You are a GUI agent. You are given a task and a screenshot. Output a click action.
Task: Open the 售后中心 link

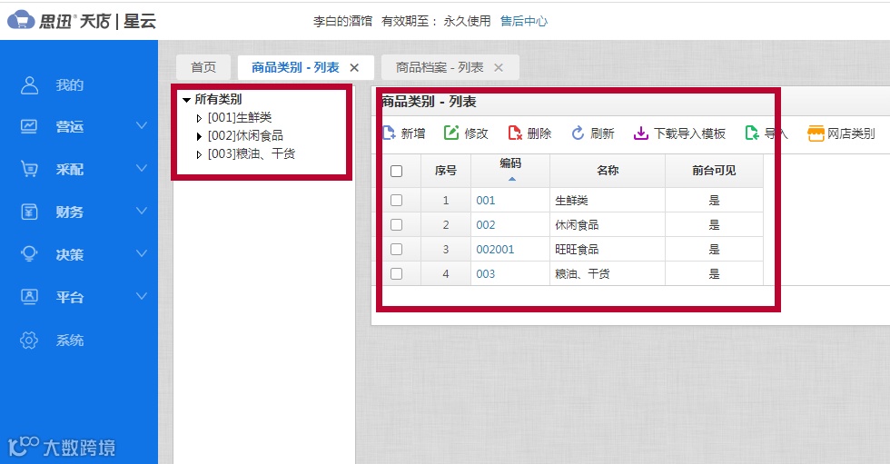[x=524, y=21]
